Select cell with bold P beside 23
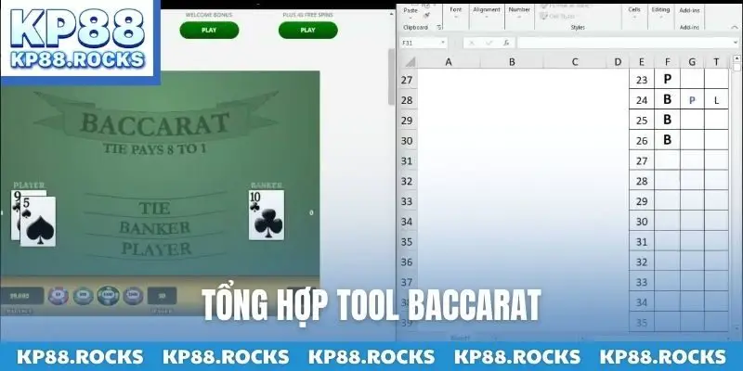This screenshot has height=371, width=743. [x=667, y=79]
